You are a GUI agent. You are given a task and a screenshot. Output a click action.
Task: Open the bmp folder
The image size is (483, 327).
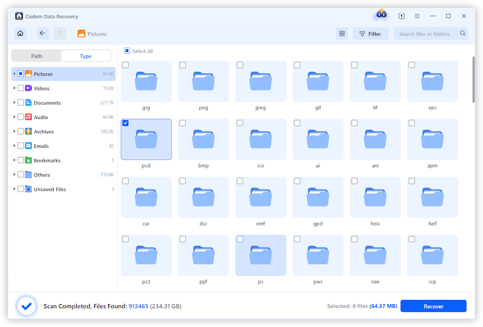click(203, 139)
